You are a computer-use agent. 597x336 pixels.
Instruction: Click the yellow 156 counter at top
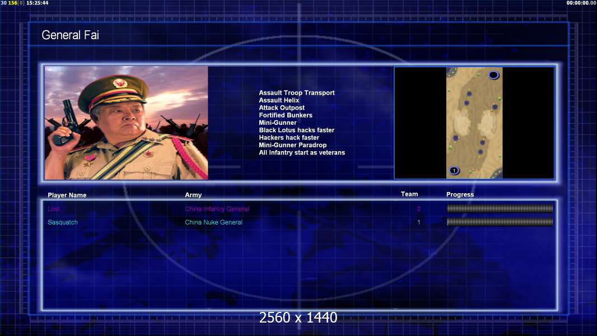coord(12,3)
